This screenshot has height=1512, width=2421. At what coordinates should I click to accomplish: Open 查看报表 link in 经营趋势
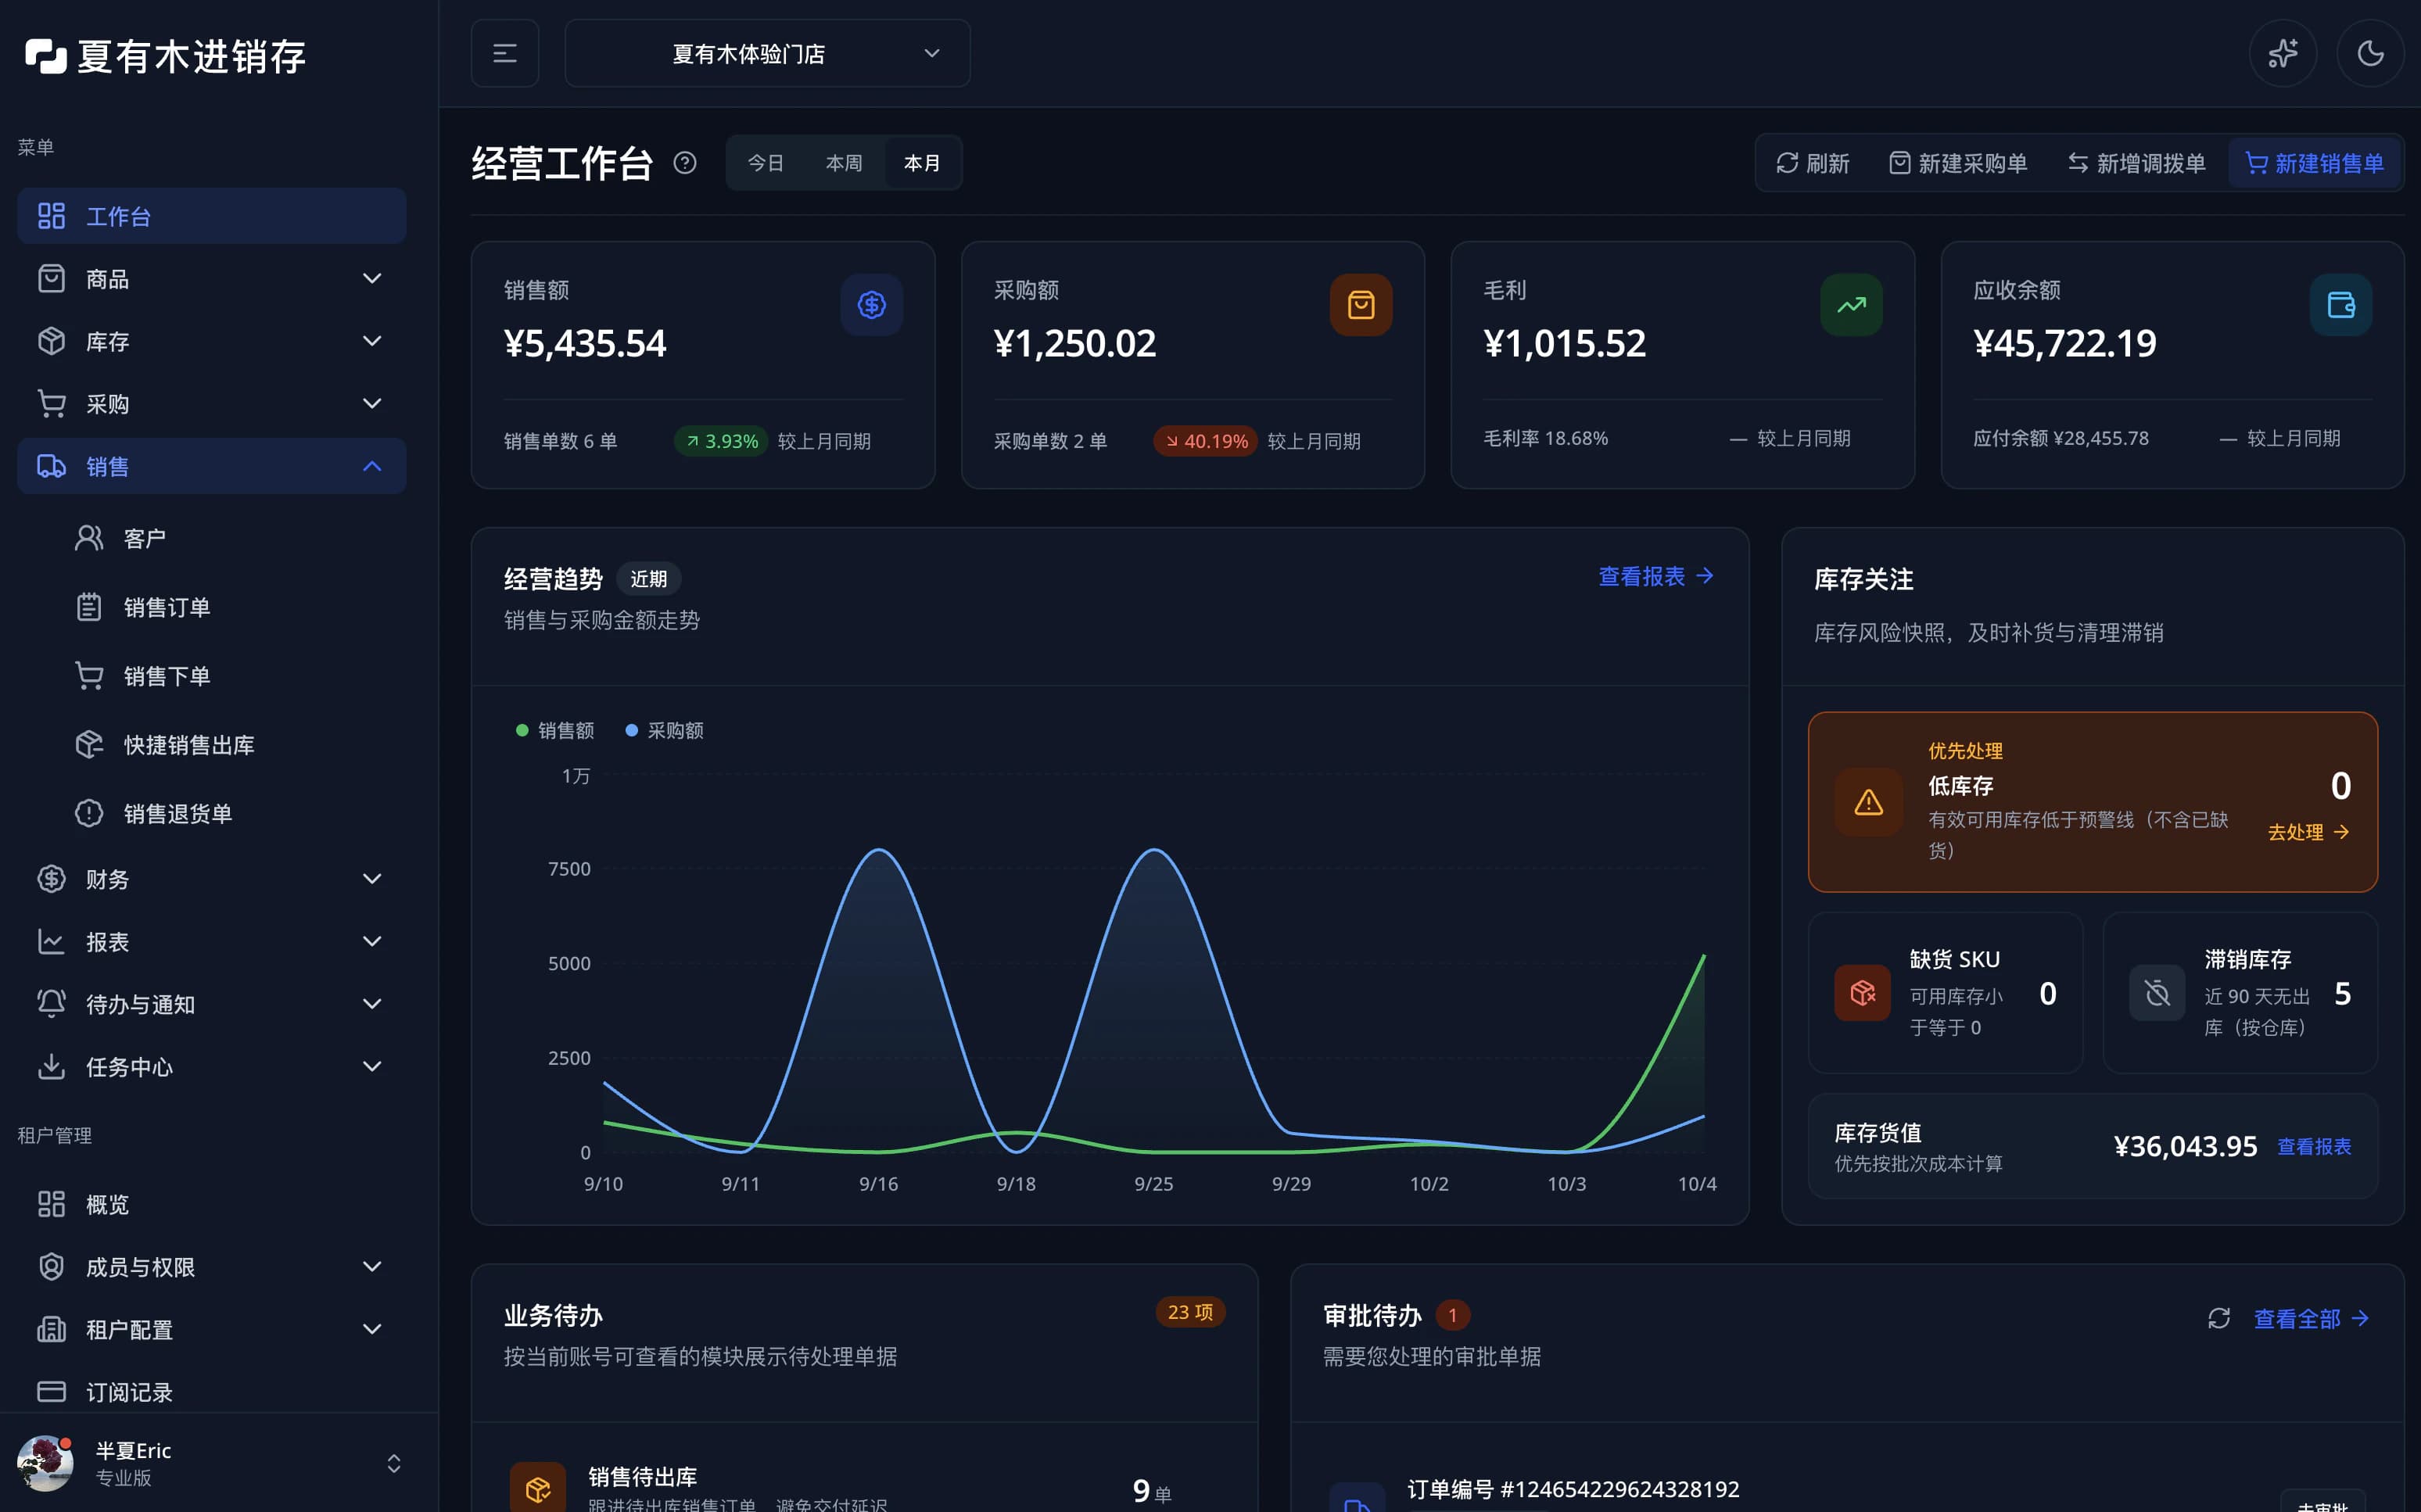pos(1656,577)
